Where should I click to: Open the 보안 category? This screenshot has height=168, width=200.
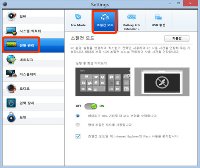pyautogui.click(x=33, y=117)
